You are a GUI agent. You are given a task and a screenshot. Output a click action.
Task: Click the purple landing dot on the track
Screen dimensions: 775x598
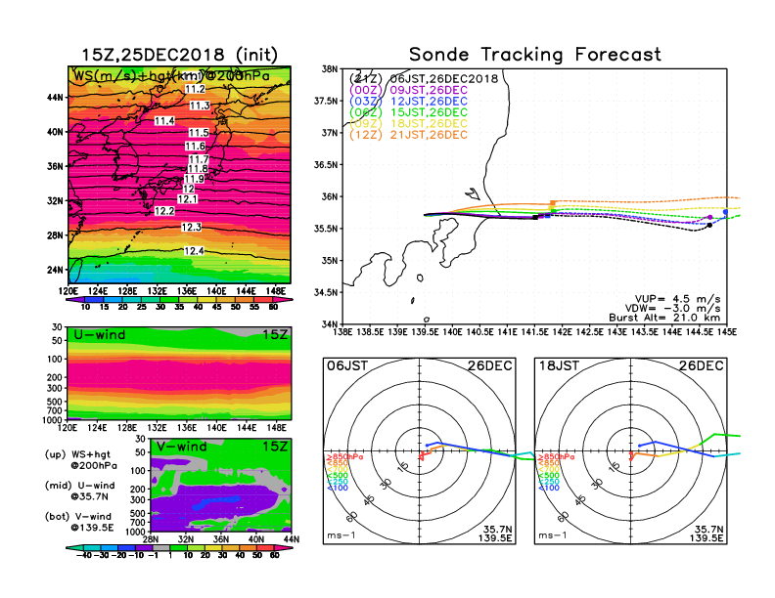[710, 217]
